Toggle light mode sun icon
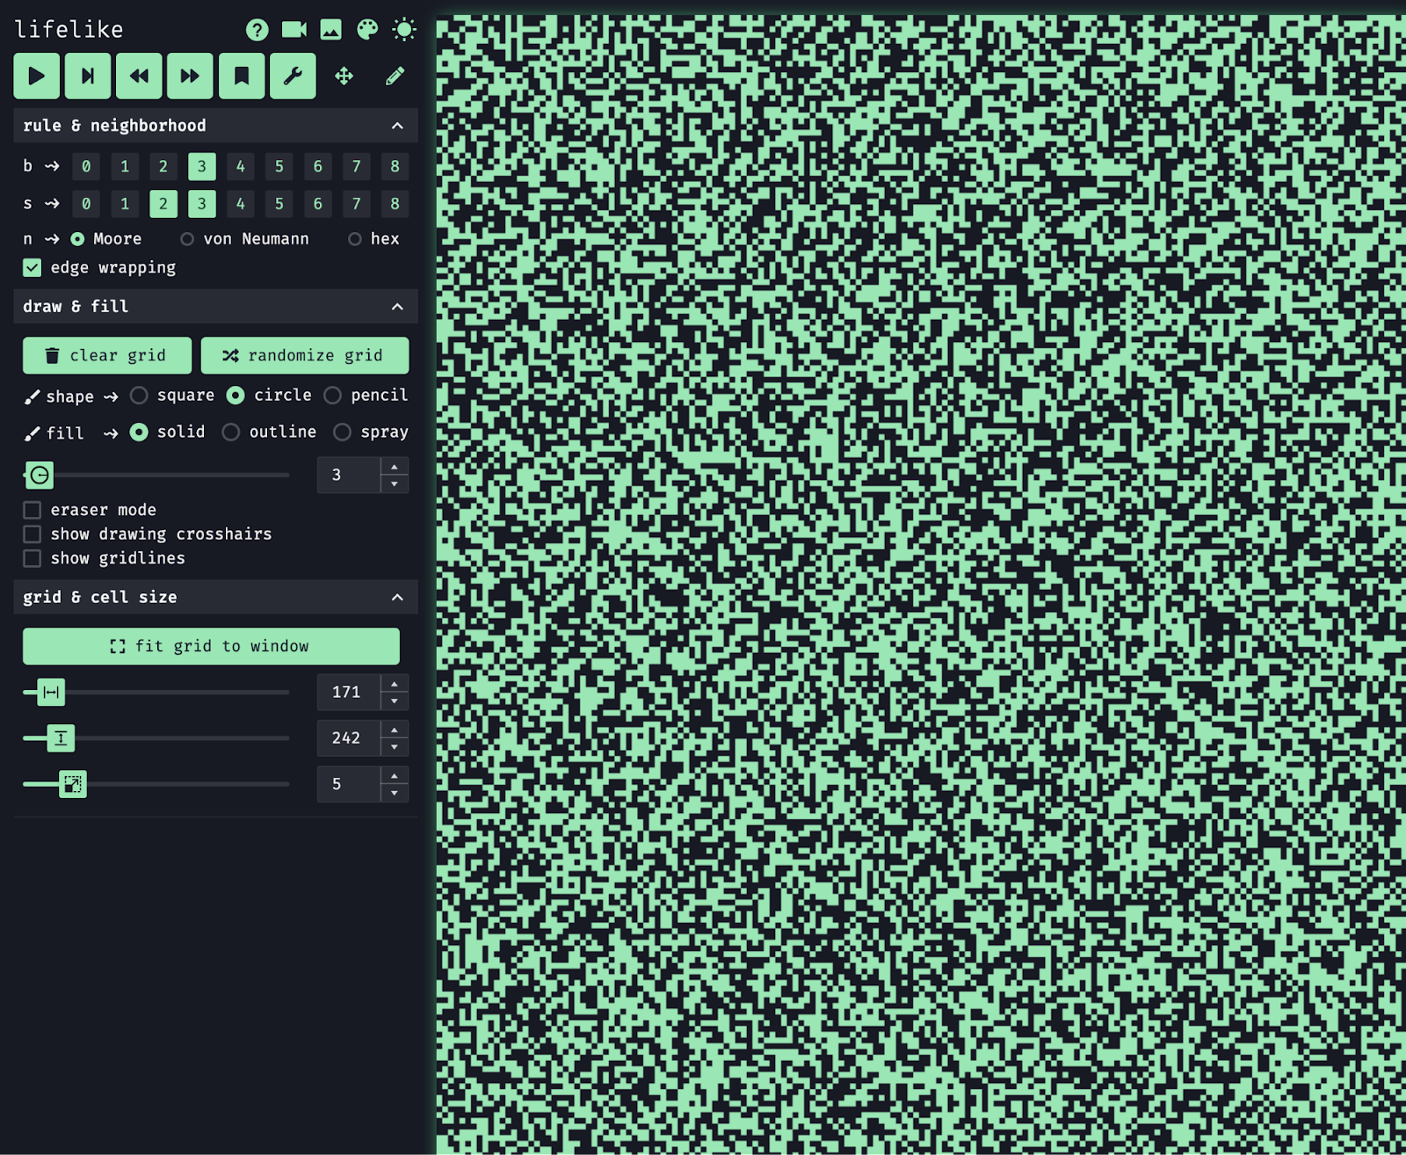The height and width of the screenshot is (1155, 1406). point(404,30)
